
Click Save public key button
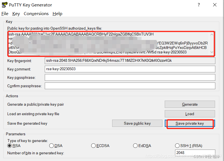coord(137,123)
